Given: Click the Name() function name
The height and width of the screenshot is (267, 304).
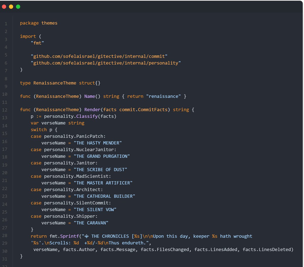Looking at the screenshot, I should [x=90, y=96].
